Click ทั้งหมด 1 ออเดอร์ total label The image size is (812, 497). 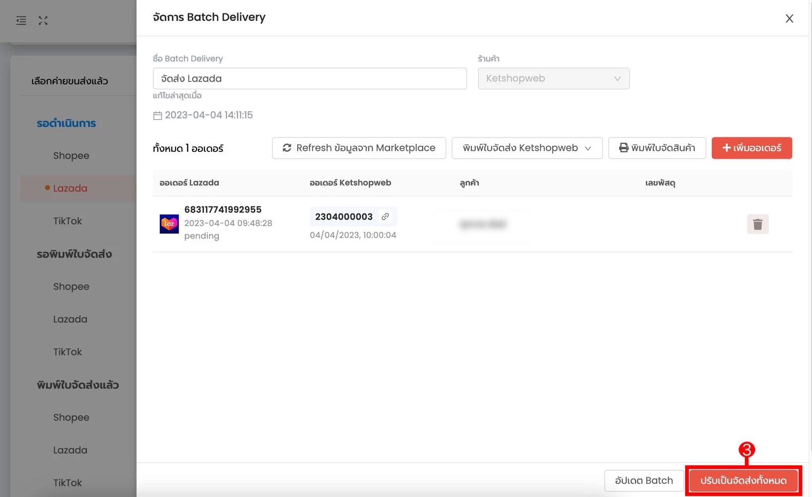pyautogui.click(x=188, y=148)
